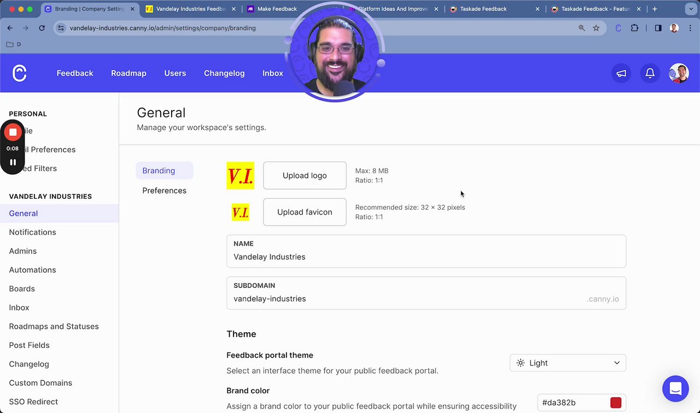Open the Intercom chat bubble

tap(675, 388)
